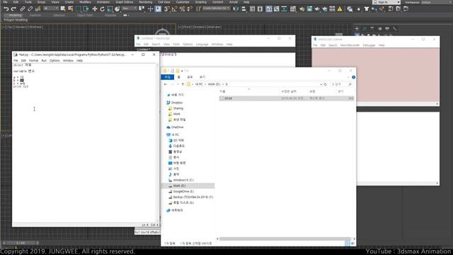
Task: Click the highlighted Keyboard Shortcut Override toggle
Action: tap(158, 9)
